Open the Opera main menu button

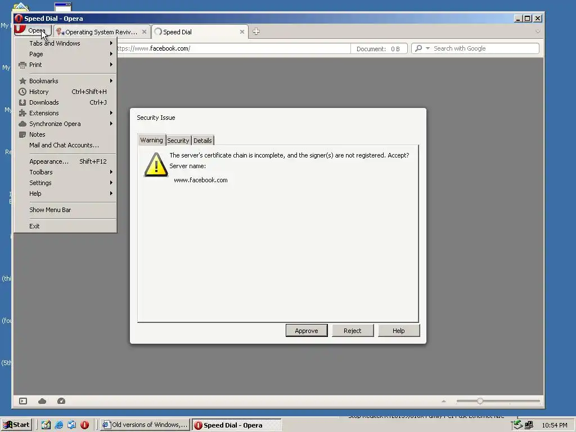click(x=33, y=30)
